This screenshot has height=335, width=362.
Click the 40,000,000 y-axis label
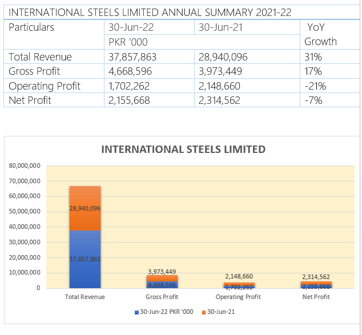tap(25, 227)
